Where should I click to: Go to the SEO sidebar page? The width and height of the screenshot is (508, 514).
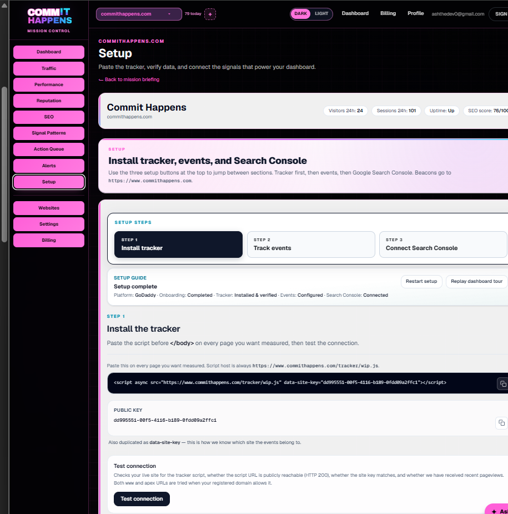pyautogui.click(x=49, y=117)
